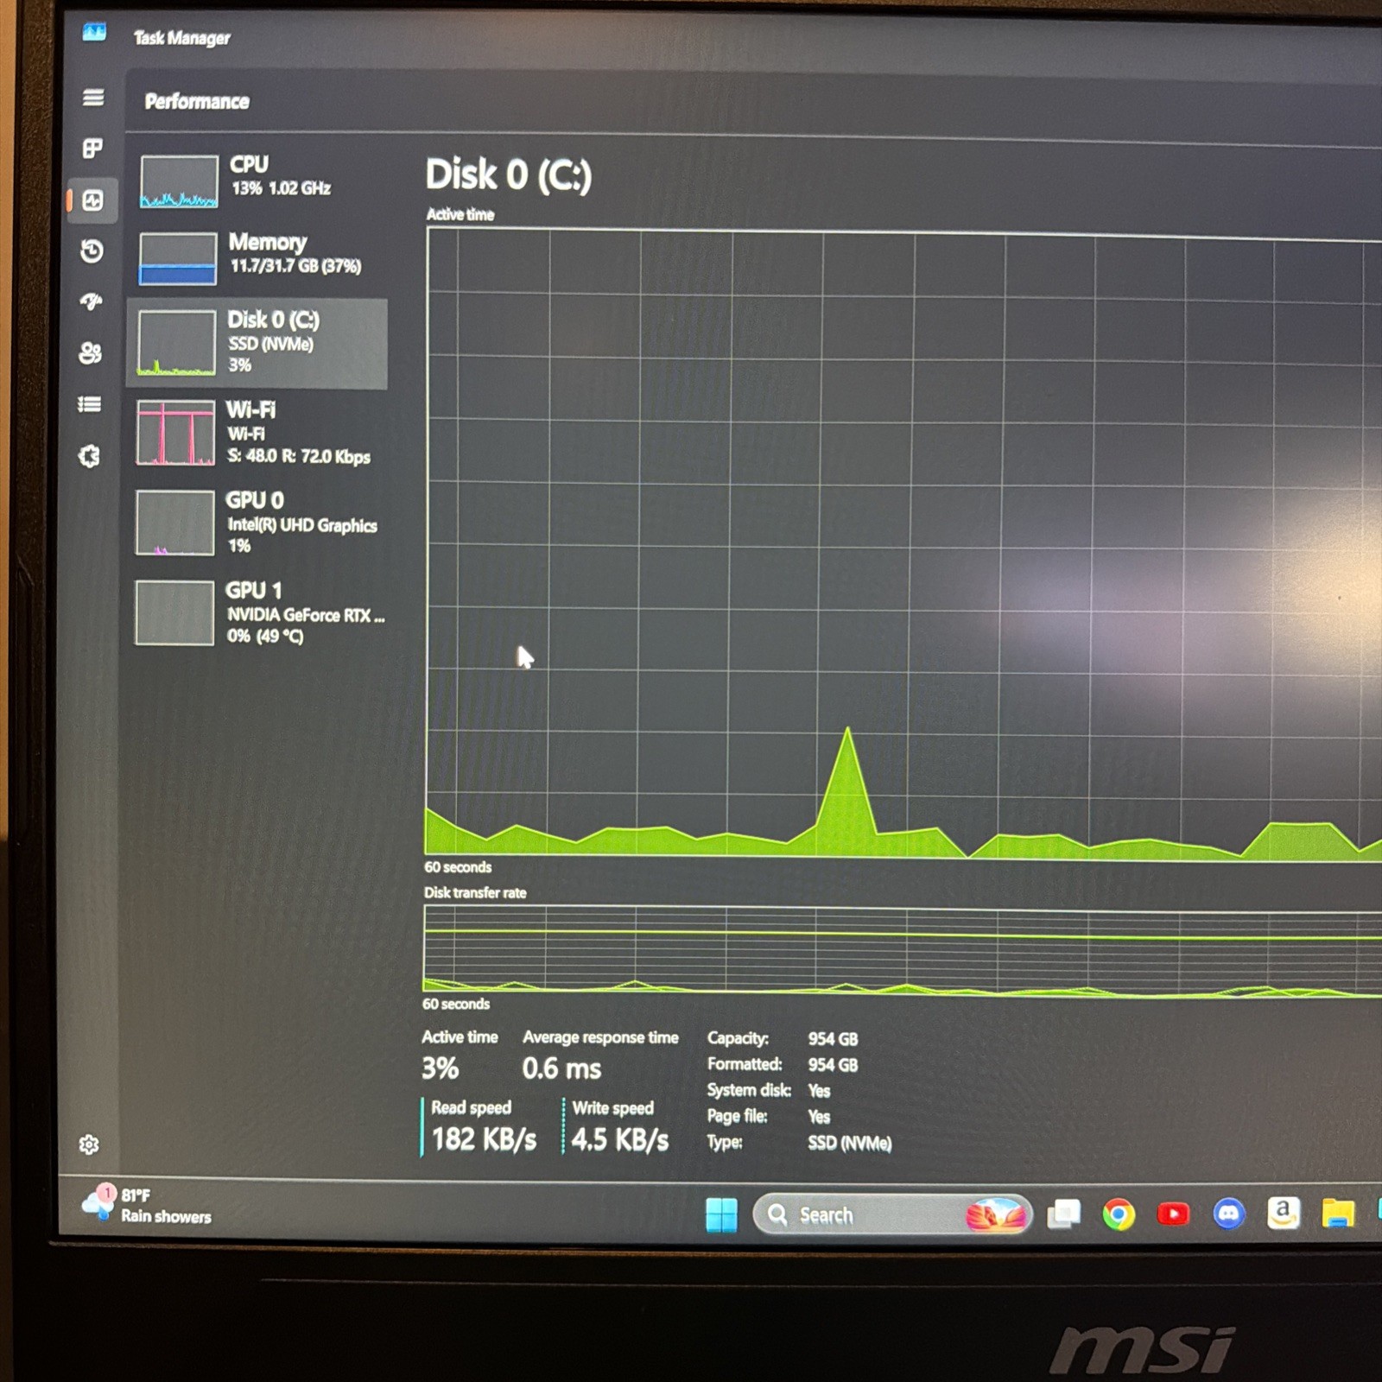Open the Services page icon
The width and height of the screenshot is (1382, 1382).
coord(89,456)
